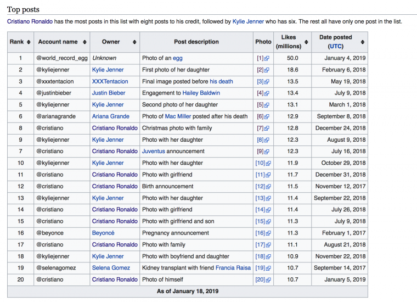Open the egg link in row 1

(x=178, y=58)
